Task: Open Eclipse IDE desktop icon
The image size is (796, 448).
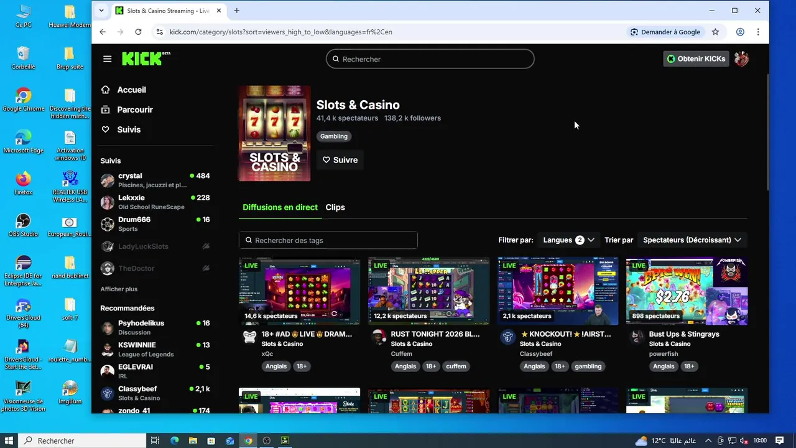Action: (23, 271)
